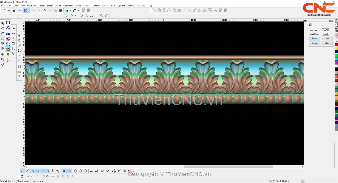The height and width of the screenshot is (183, 338).
Task: Expand the wireframe box display dropdown
Action: click(78, 10)
